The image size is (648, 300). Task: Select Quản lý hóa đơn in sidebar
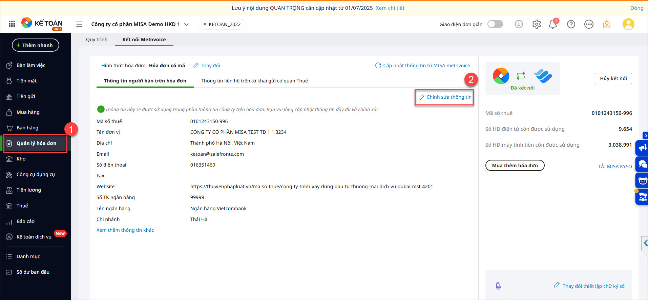point(36,143)
